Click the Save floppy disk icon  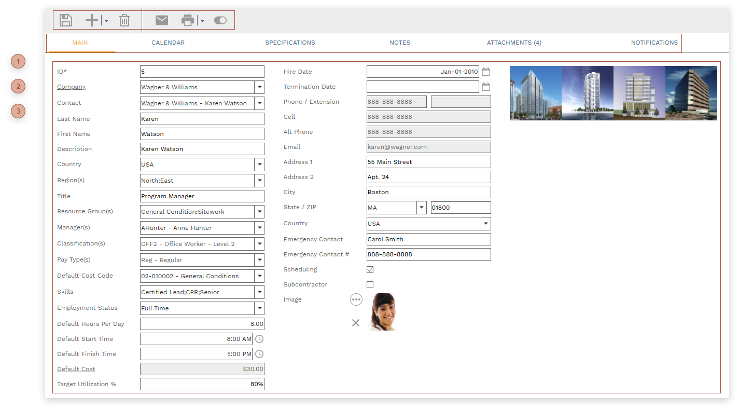click(66, 20)
